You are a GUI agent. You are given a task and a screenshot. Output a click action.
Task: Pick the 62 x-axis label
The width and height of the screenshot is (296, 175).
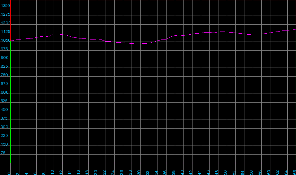tap(277, 173)
